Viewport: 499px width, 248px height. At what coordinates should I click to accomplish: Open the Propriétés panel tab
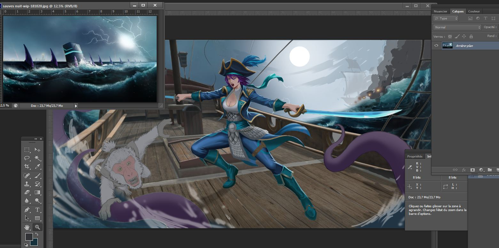[x=415, y=157]
